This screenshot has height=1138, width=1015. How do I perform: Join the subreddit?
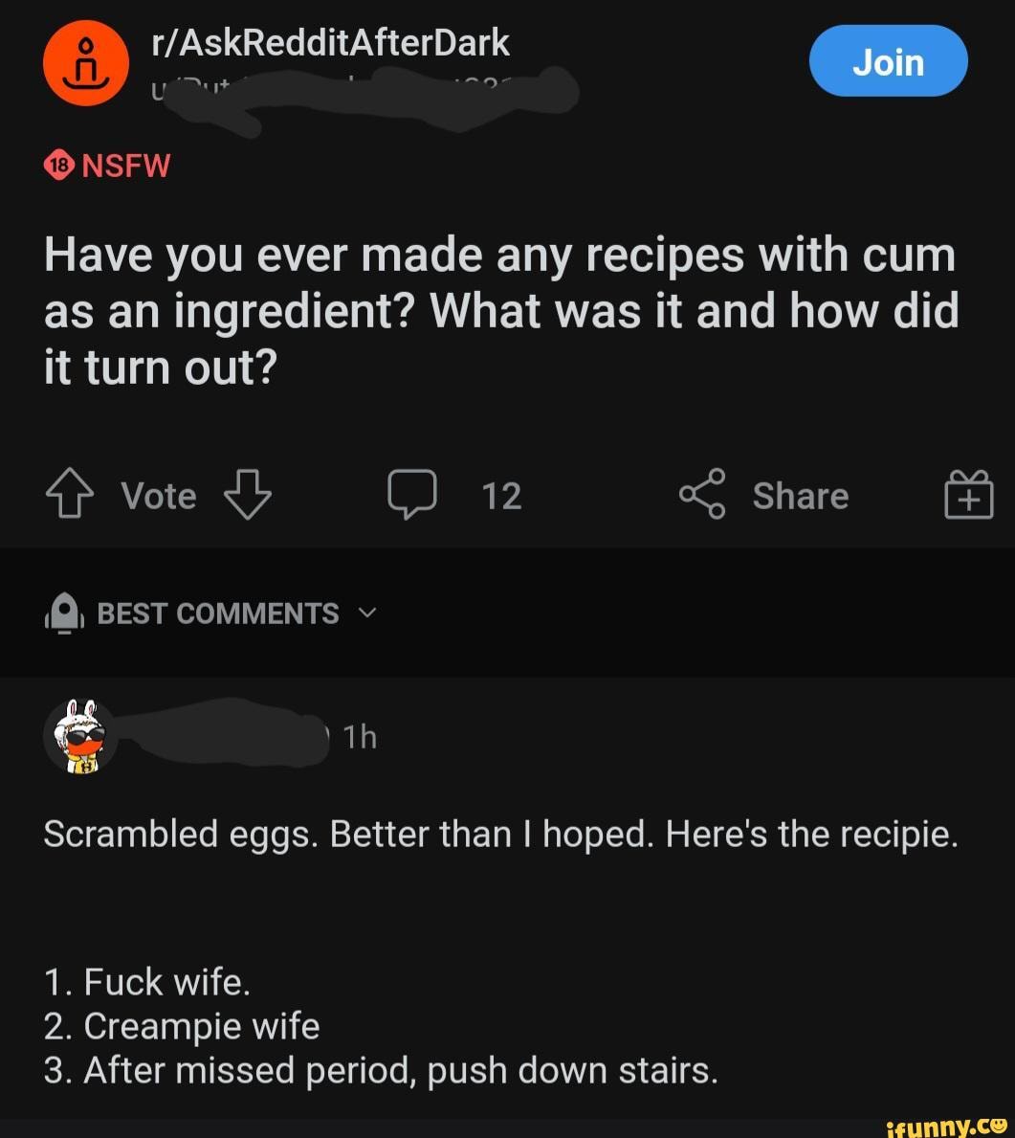(x=888, y=61)
